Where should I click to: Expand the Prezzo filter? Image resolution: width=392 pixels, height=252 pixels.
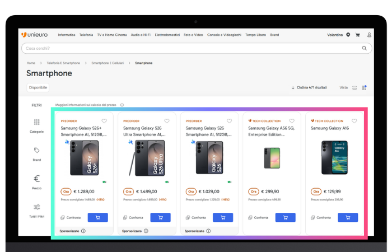[x=36, y=179]
